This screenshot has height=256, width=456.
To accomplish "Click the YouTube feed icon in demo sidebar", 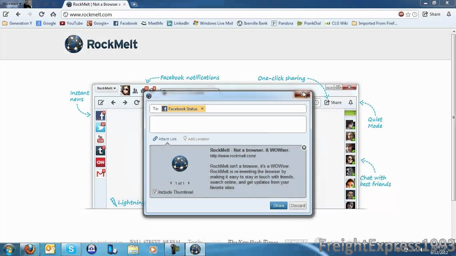I will click(100, 139).
